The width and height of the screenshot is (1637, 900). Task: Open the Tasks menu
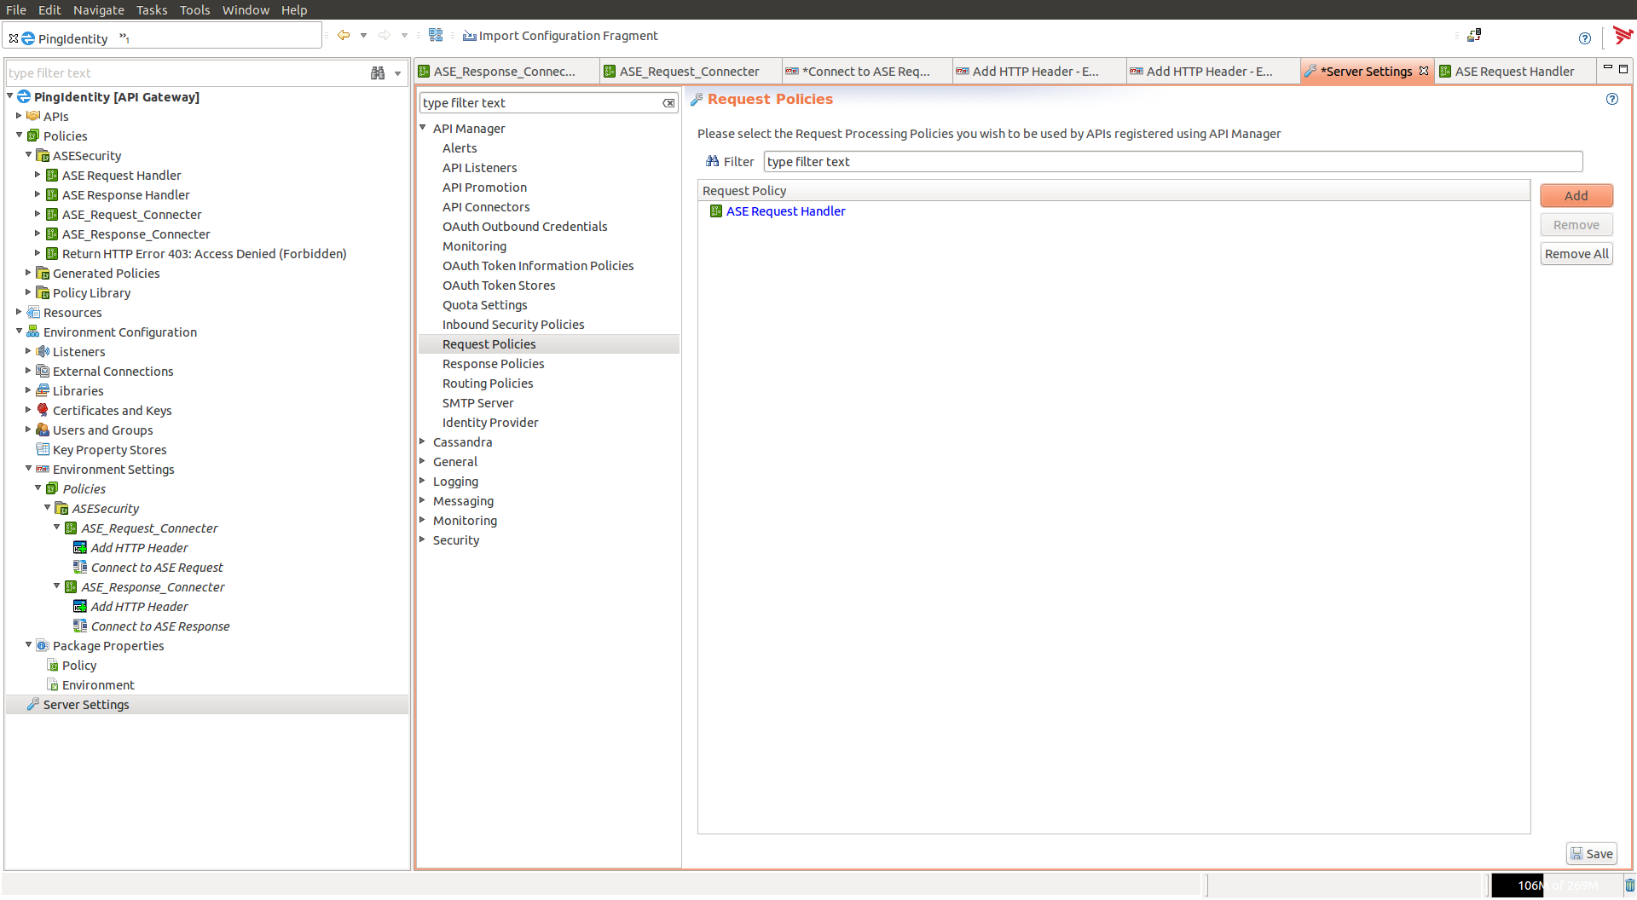[x=151, y=9]
